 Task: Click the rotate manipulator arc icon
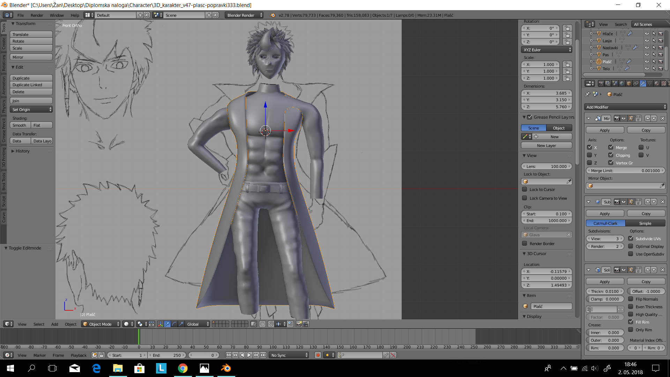(174, 324)
